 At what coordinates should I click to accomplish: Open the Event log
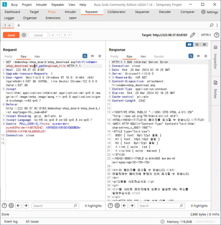[11, 221]
